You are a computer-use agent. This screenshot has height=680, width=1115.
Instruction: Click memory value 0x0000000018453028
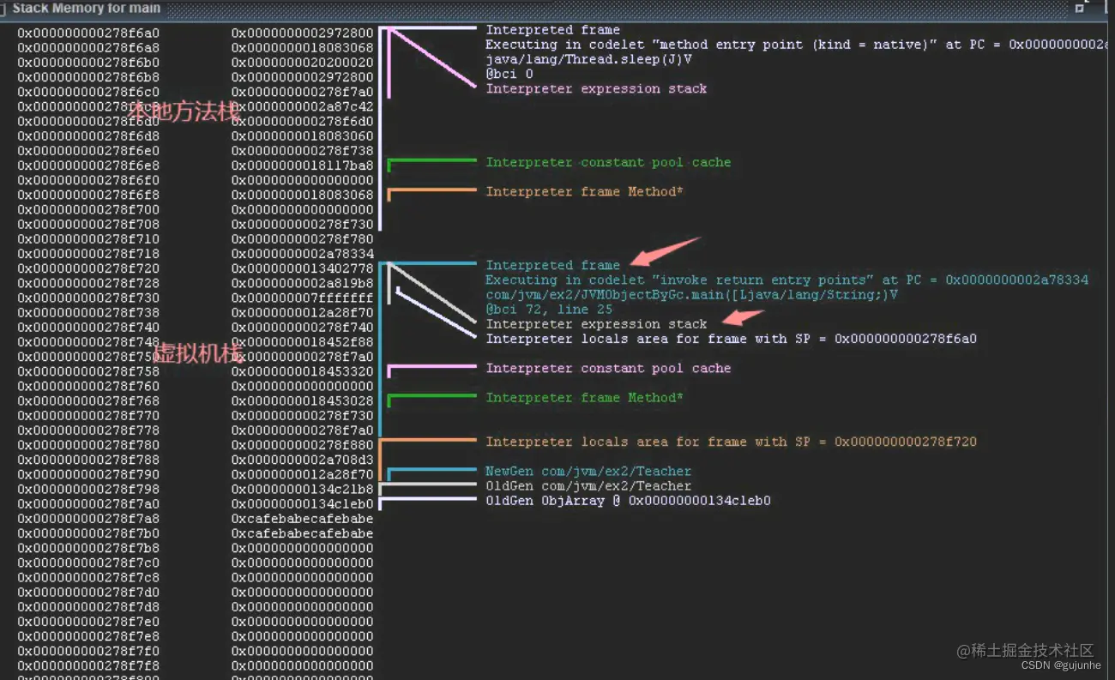tap(303, 400)
